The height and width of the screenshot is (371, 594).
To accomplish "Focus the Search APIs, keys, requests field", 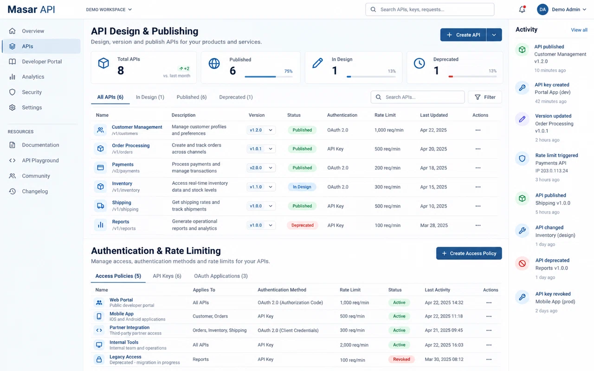I will [430, 9].
